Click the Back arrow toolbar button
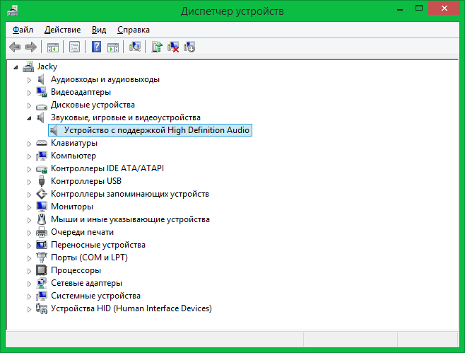Image resolution: width=465 pixels, height=353 pixels. pyautogui.click(x=14, y=47)
